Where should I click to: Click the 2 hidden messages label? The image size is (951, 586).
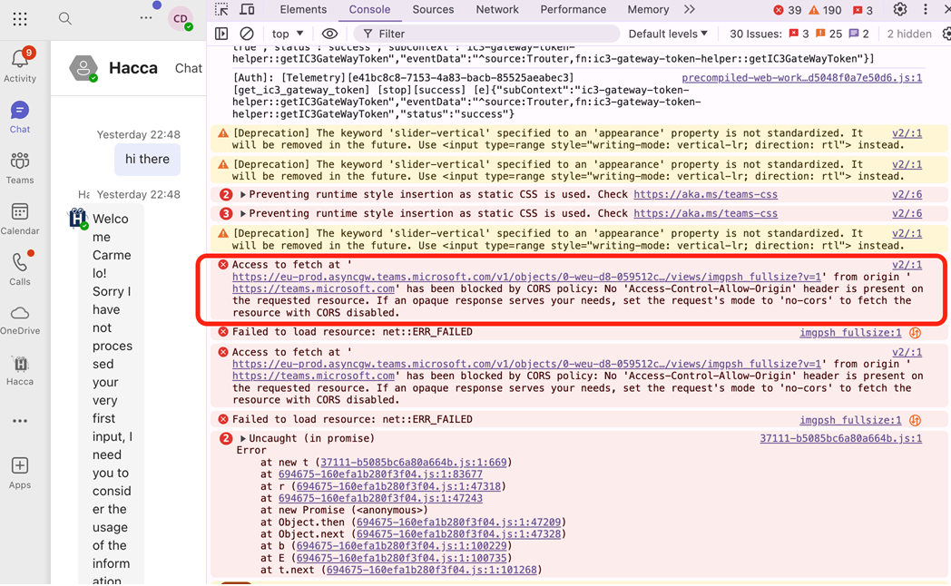[909, 34]
